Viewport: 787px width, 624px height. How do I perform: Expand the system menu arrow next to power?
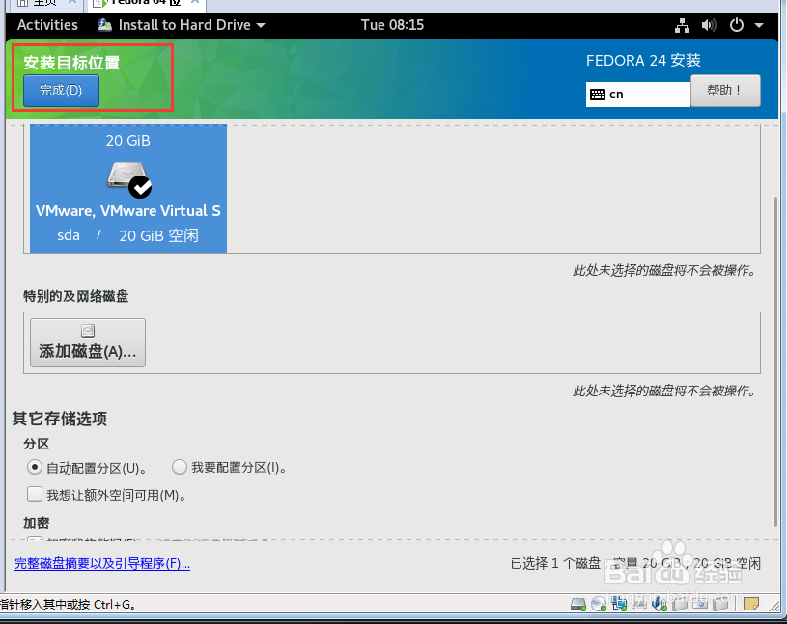(x=759, y=25)
